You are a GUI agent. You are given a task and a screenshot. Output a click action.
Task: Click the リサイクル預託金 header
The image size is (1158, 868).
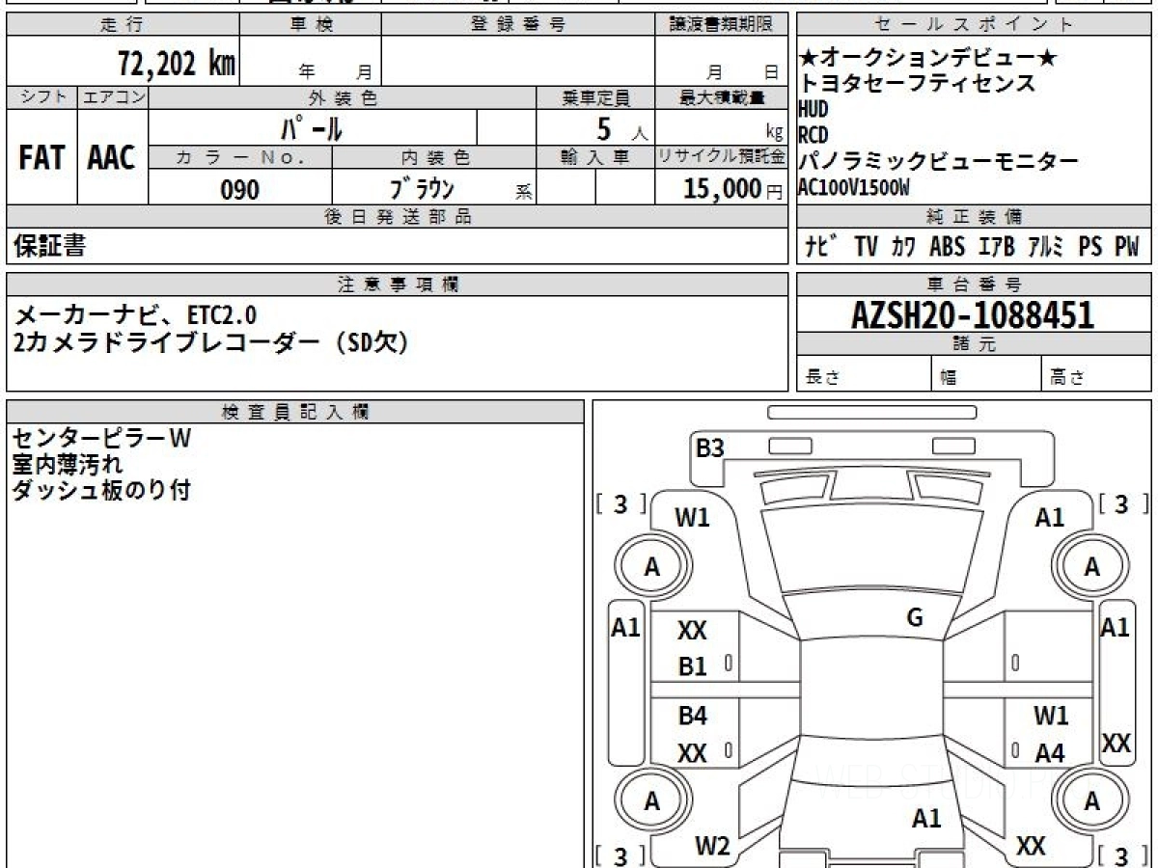[721, 156]
